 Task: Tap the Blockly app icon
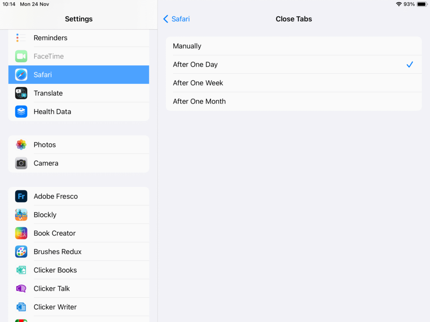pos(21,215)
